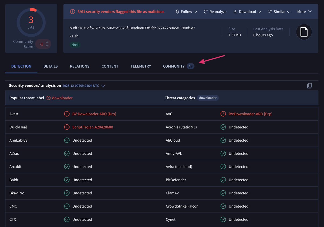This screenshot has width=324, height=227.
Task: Click the k1.sh file name
Action: coord(74,36)
